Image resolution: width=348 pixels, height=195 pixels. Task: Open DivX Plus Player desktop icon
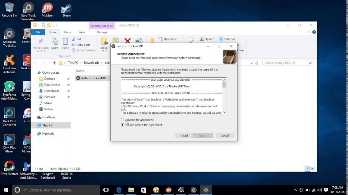(x=9, y=144)
